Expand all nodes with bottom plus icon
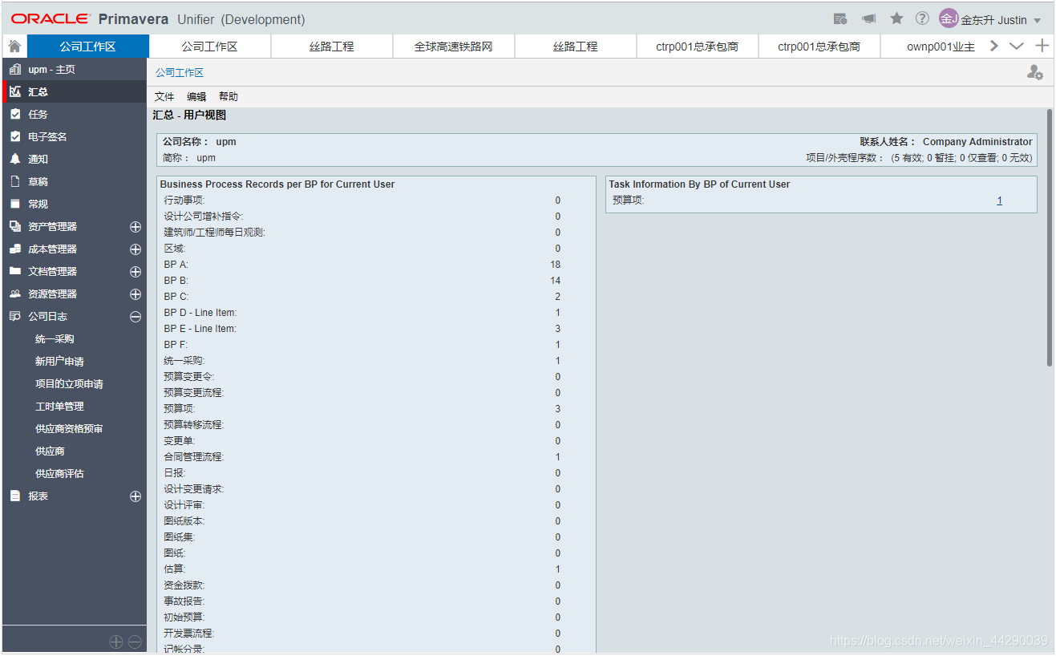Image resolution: width=1056 pixels, height=656 pixels. (x=116, y=642)
